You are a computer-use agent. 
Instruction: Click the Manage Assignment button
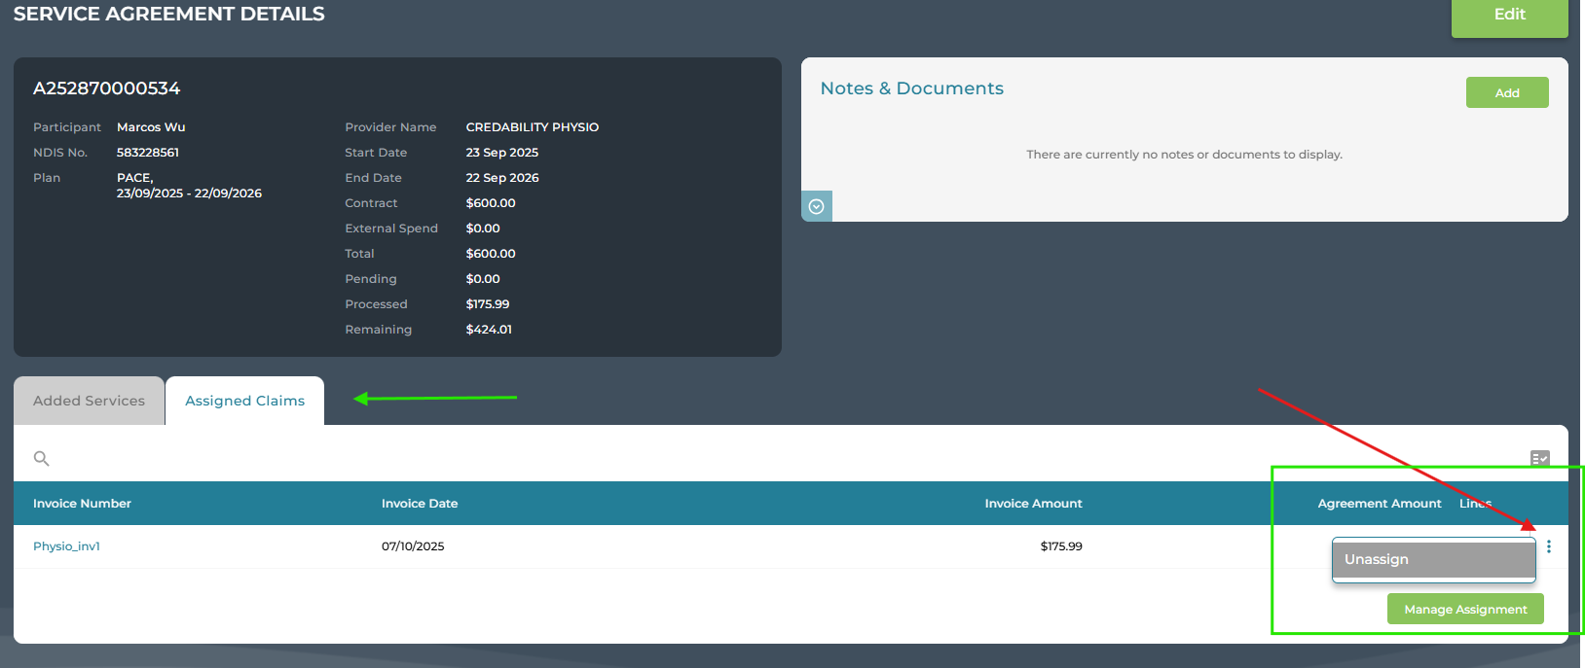[1464, 610]
